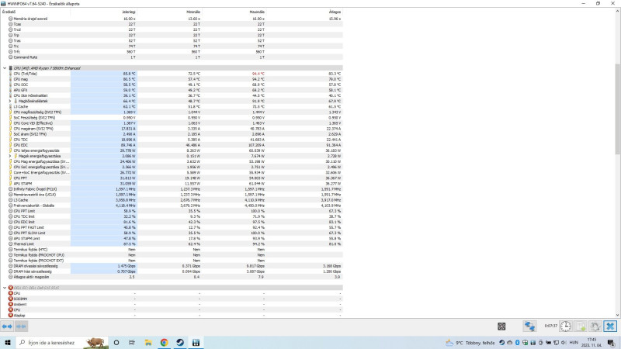Open the taskbar clock showing 17:45

[x=592, y=343]
